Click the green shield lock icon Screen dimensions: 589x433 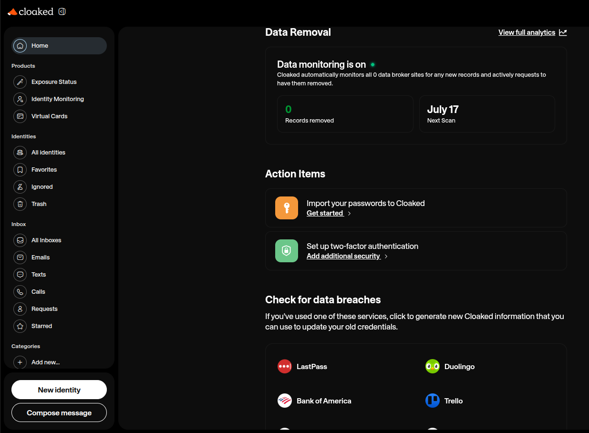[x=287, y=251]
